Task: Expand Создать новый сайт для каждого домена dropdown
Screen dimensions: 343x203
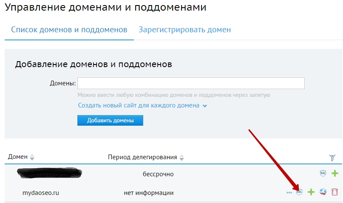Action: [x=142, y=106]
